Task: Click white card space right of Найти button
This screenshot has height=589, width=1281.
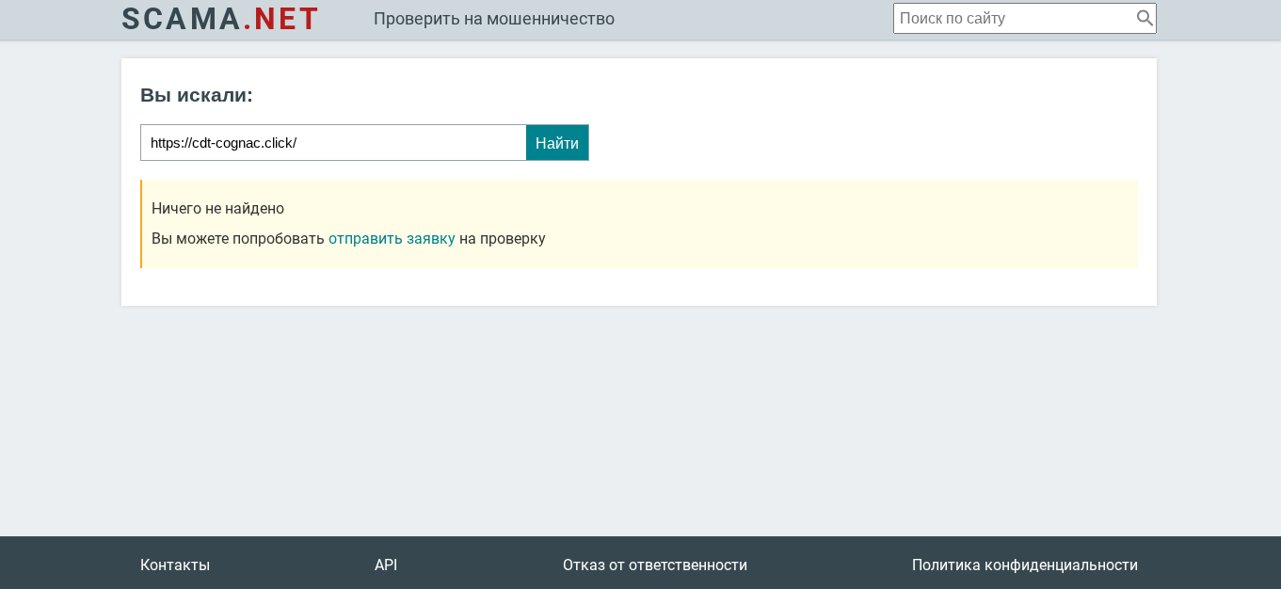Action: [x=847, y=143]
